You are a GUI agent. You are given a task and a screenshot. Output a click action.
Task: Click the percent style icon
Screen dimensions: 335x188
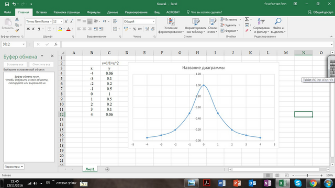click(135, 29)
